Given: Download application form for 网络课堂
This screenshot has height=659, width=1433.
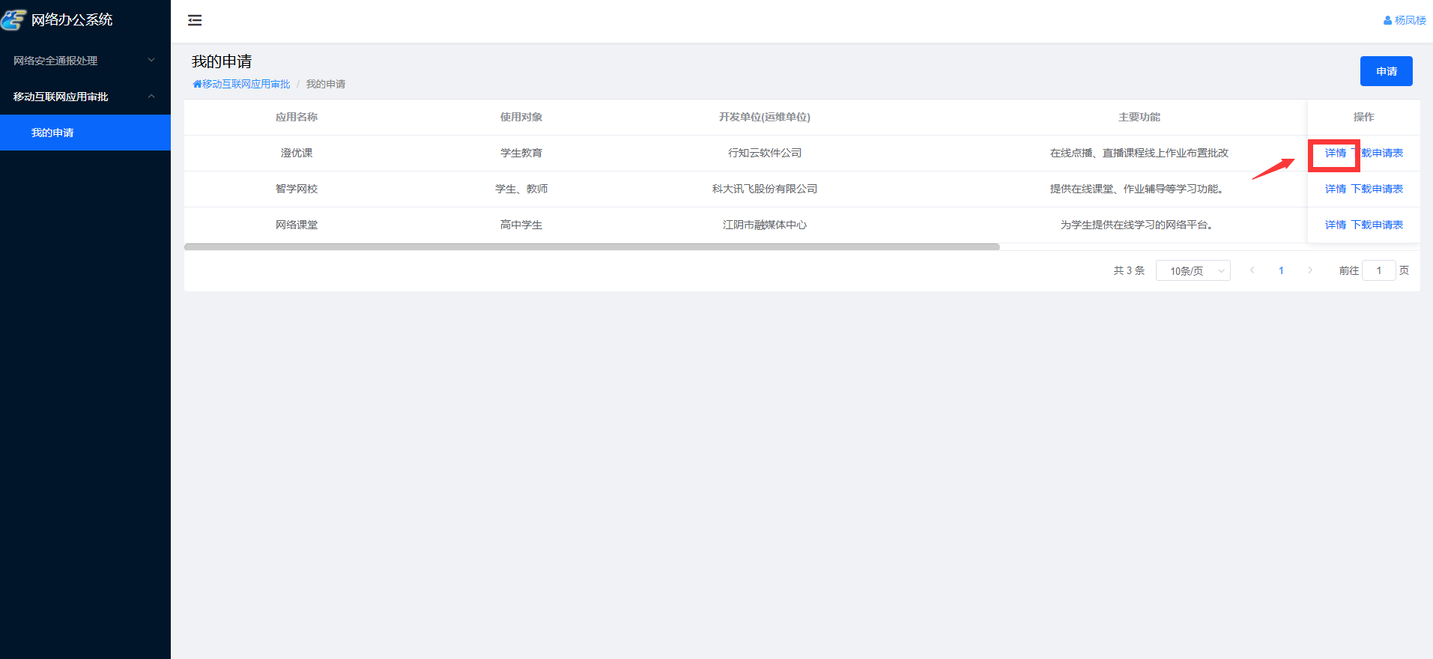Looking at the screenshot, I should pos(1377,225).
